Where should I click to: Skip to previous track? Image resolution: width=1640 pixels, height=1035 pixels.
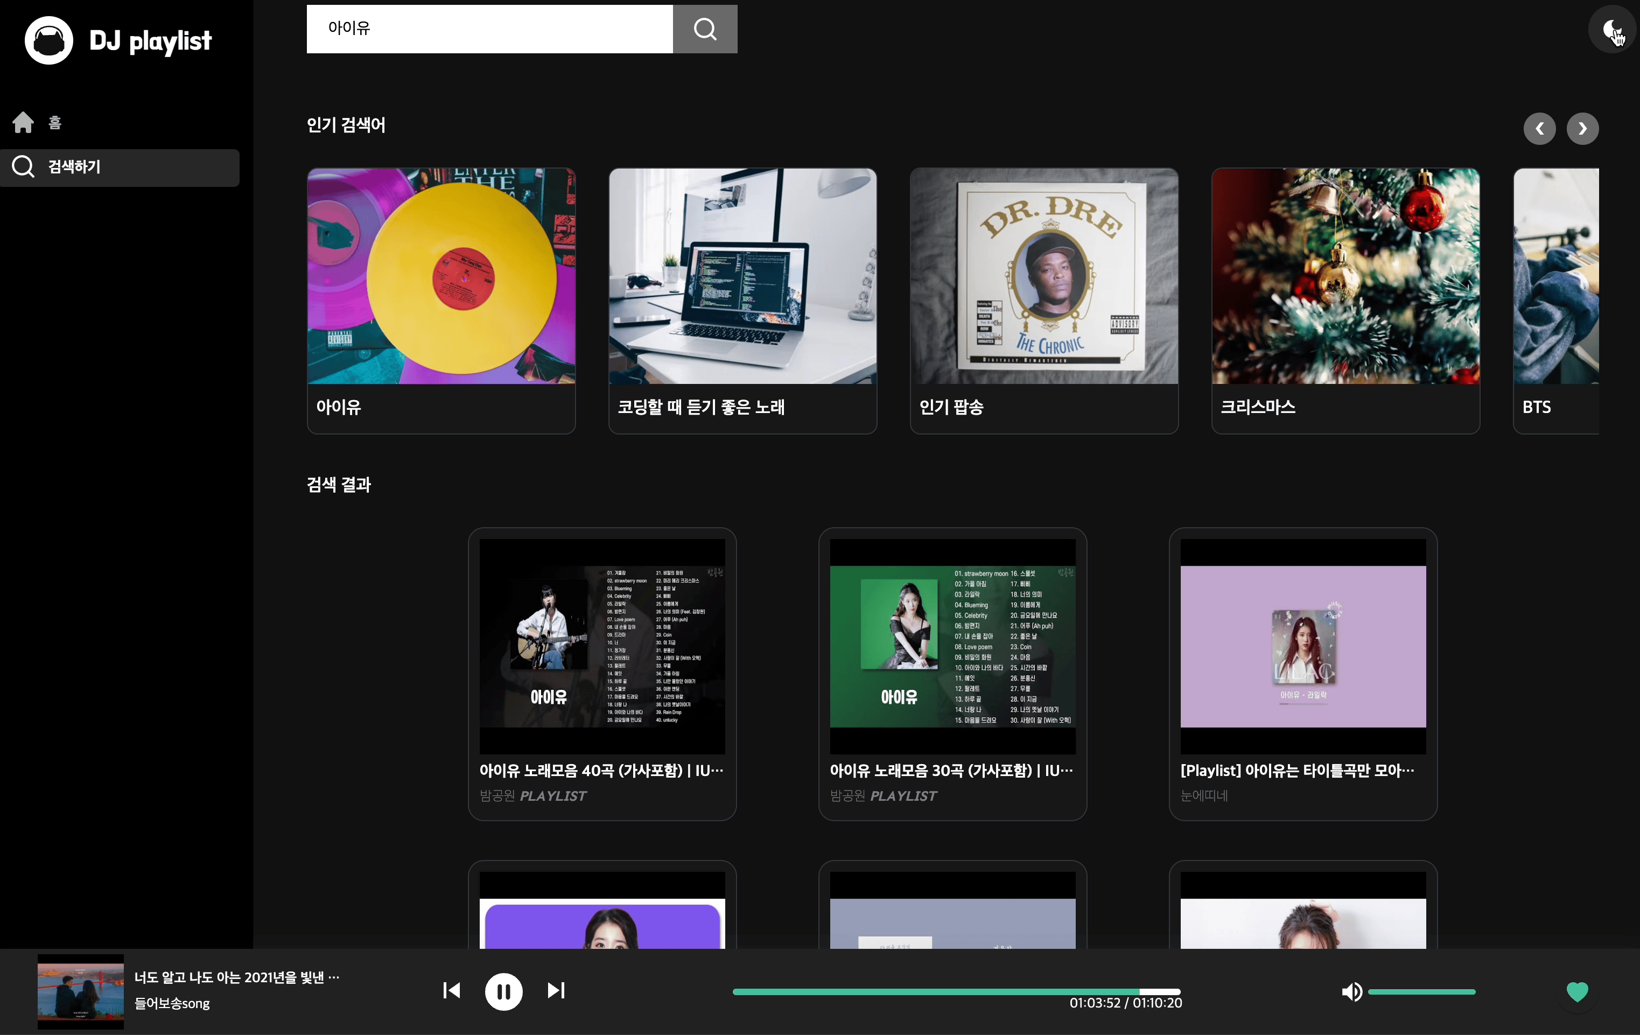tap(452, 990)
